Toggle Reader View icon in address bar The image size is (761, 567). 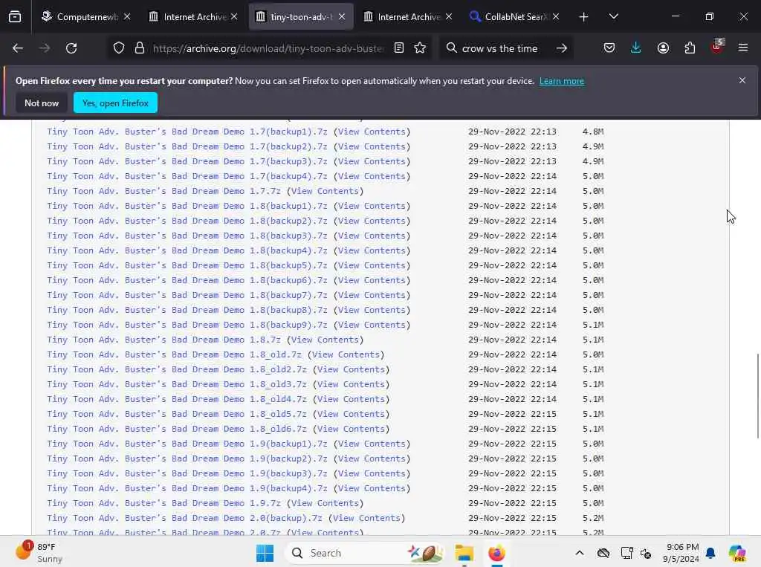[x=399, y=48]
